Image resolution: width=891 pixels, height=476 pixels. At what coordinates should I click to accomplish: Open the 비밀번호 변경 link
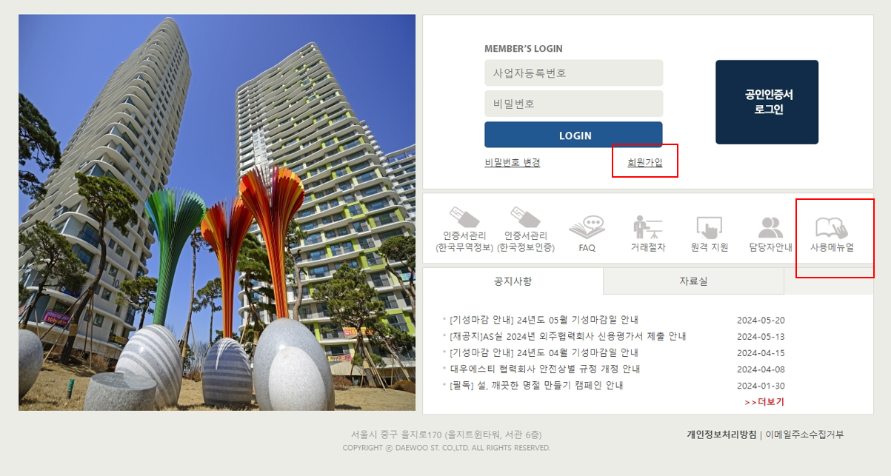pyautogui.click(x=513, y=163)
